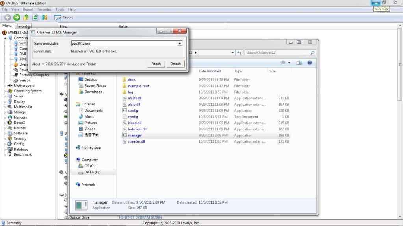
Task: Click the Up level folder icon
Action: [26, 17]
